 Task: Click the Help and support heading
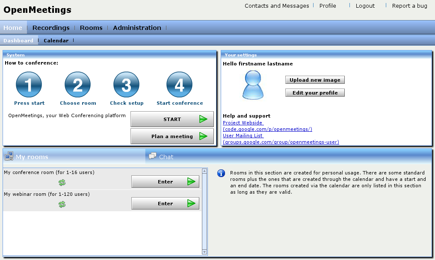247,116
